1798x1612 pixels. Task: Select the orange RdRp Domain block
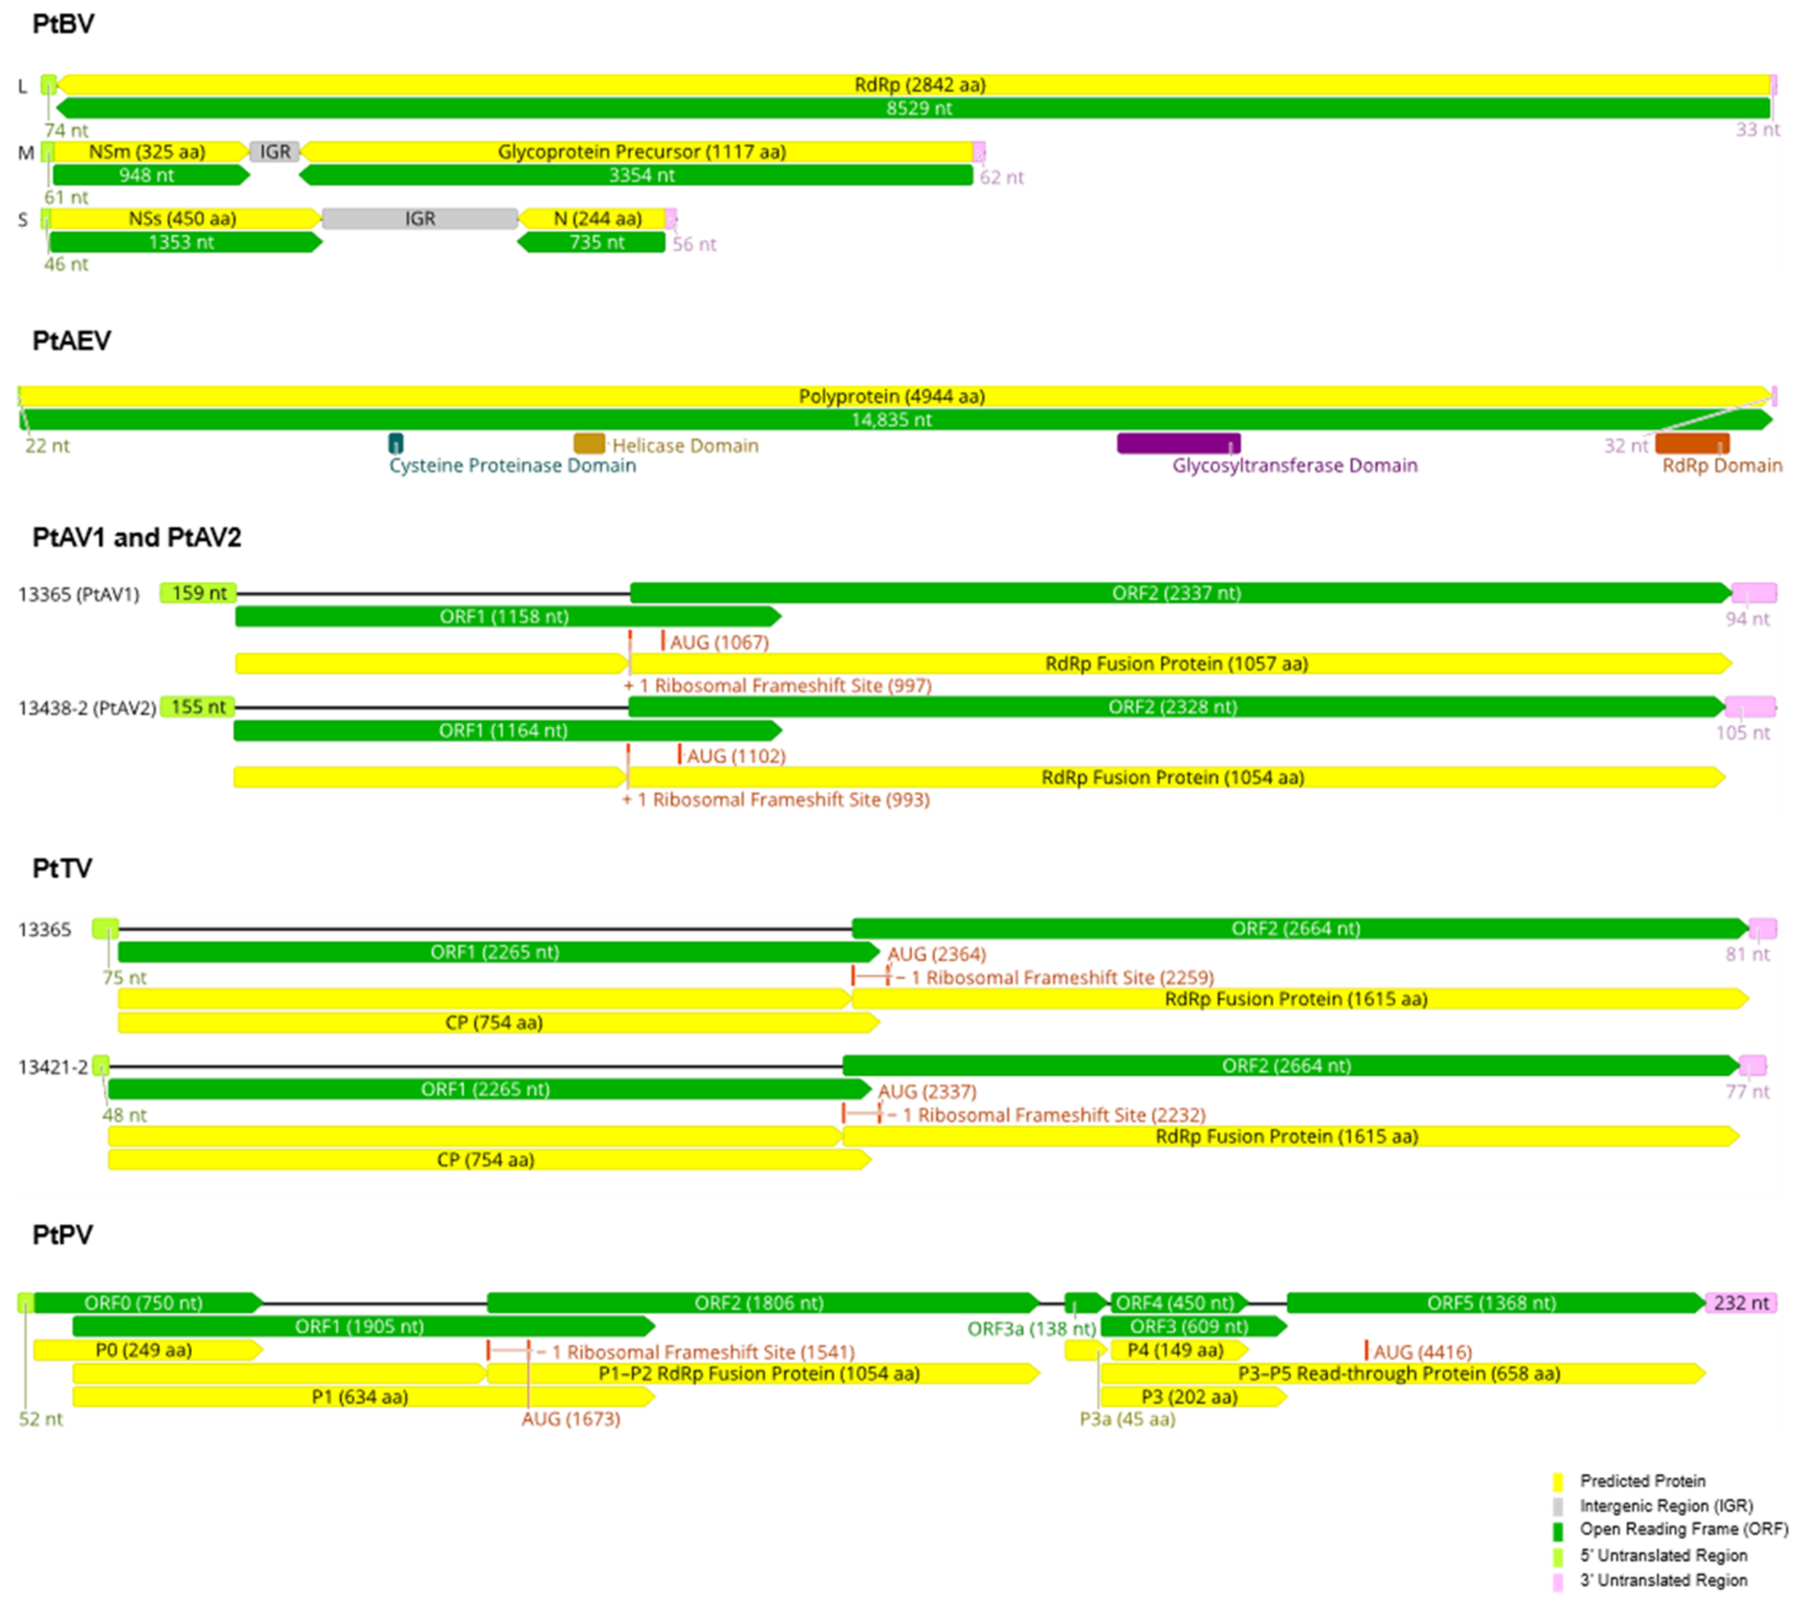pos(1692,443)
